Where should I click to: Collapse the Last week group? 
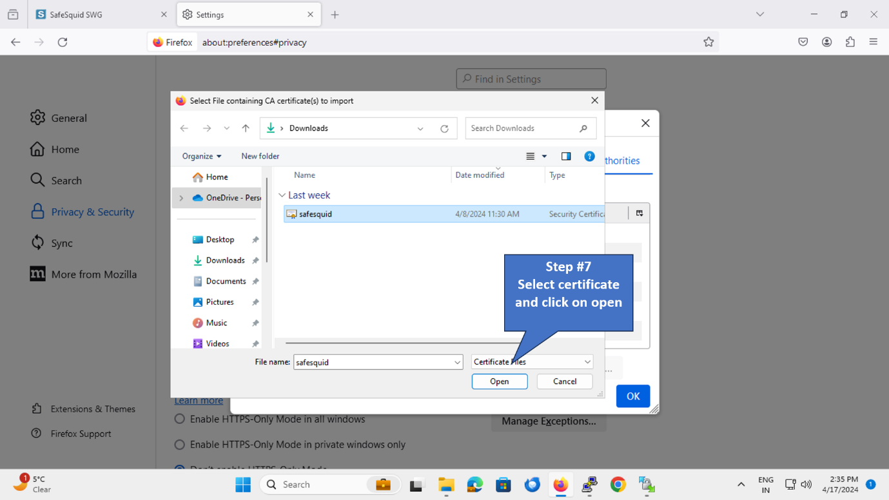coord(282,195)
